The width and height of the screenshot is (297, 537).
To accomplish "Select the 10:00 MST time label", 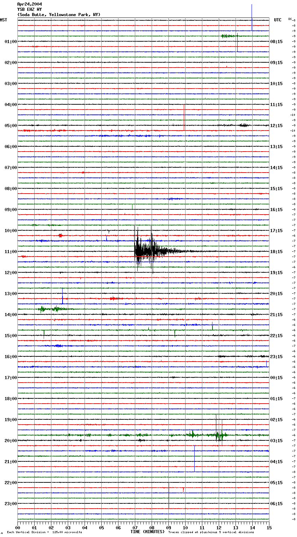I will click(11, 231).
